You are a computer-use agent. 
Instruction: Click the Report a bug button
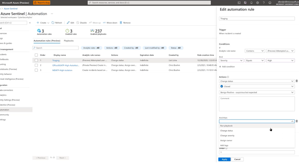point(42,3)
